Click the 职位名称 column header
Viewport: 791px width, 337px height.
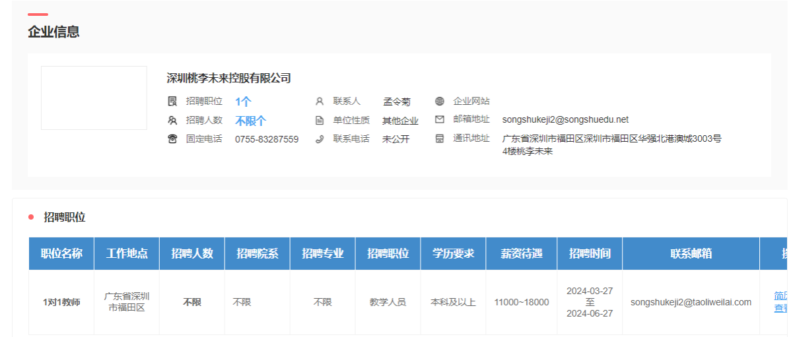click(61, 254)
